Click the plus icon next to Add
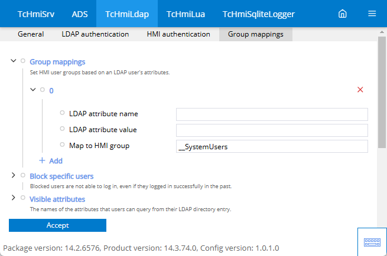Screen dimensions: 387x256 (x=42, y=160)
